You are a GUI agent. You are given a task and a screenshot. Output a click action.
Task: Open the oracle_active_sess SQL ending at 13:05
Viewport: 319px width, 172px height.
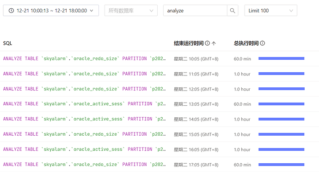tap(85, 104)
